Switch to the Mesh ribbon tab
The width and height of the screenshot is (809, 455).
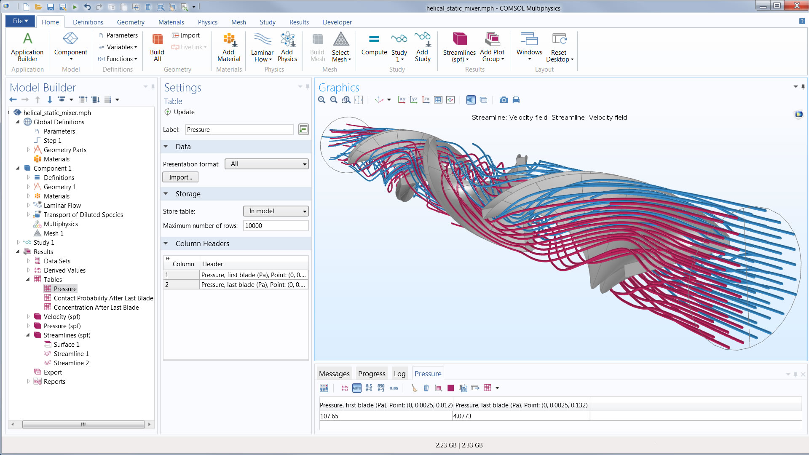point(238,22)
